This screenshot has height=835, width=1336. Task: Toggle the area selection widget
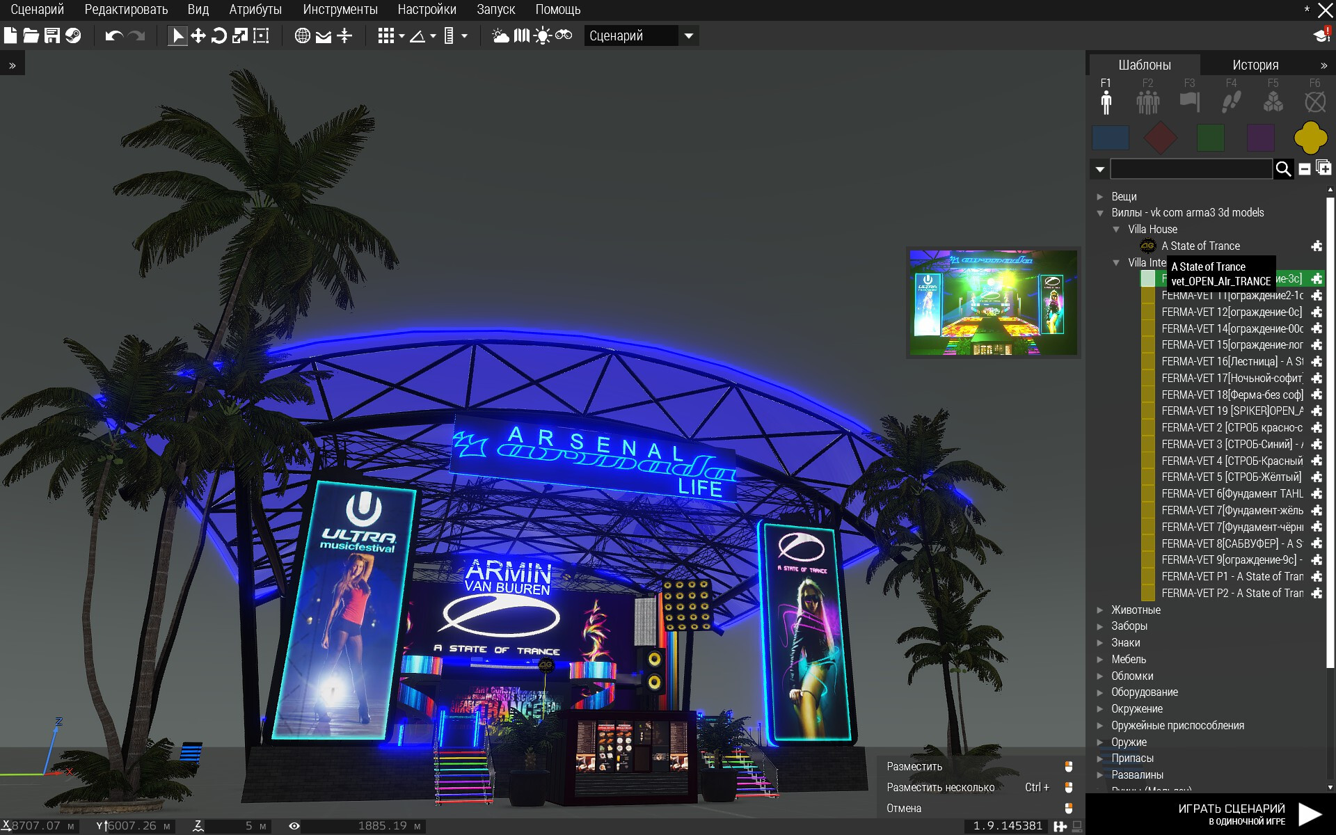click(261, 35)
